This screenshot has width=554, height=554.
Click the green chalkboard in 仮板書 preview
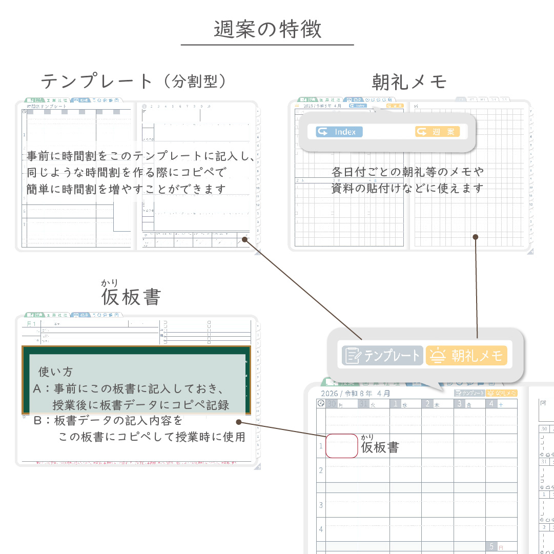[x=136, y=379]
